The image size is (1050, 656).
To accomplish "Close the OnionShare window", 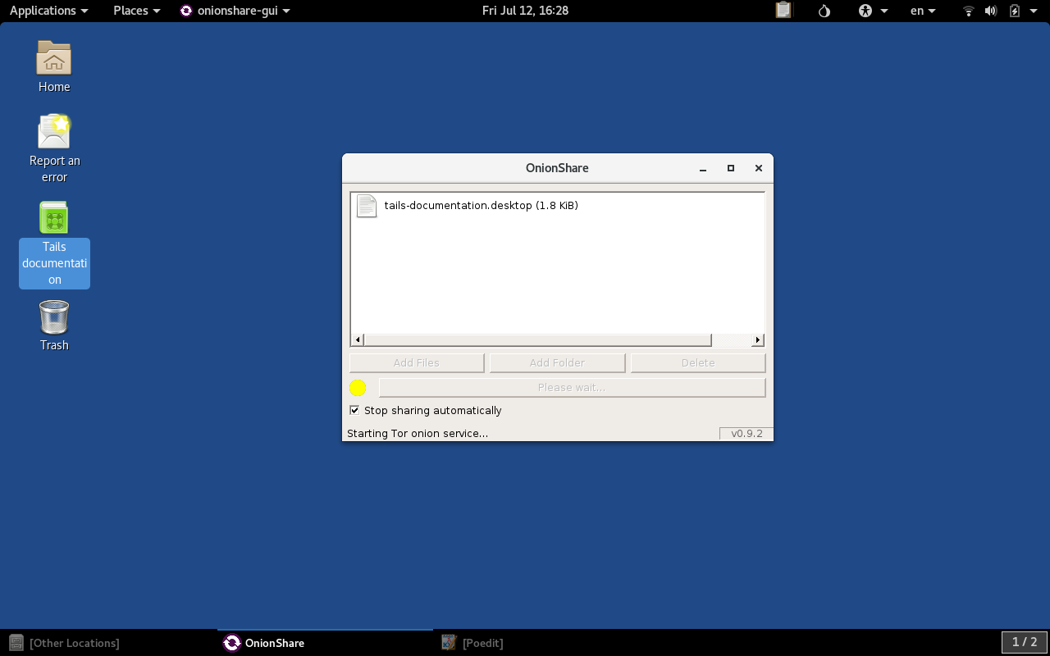I will pyautogui.click(x=759, y=168).
